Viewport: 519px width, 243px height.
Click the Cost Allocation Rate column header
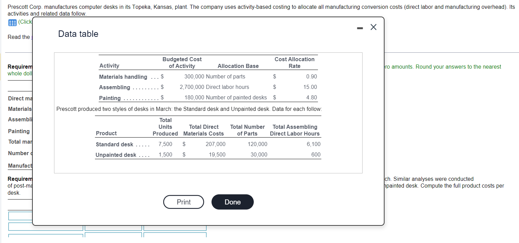[294, 62]
